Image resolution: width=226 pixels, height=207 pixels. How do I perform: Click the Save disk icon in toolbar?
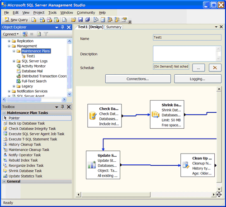[x=80, y=20]
